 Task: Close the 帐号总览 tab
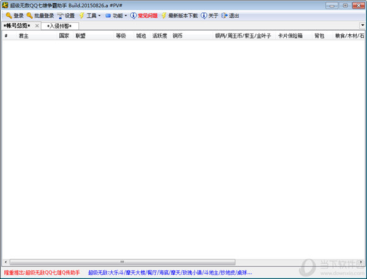point(37,26)
